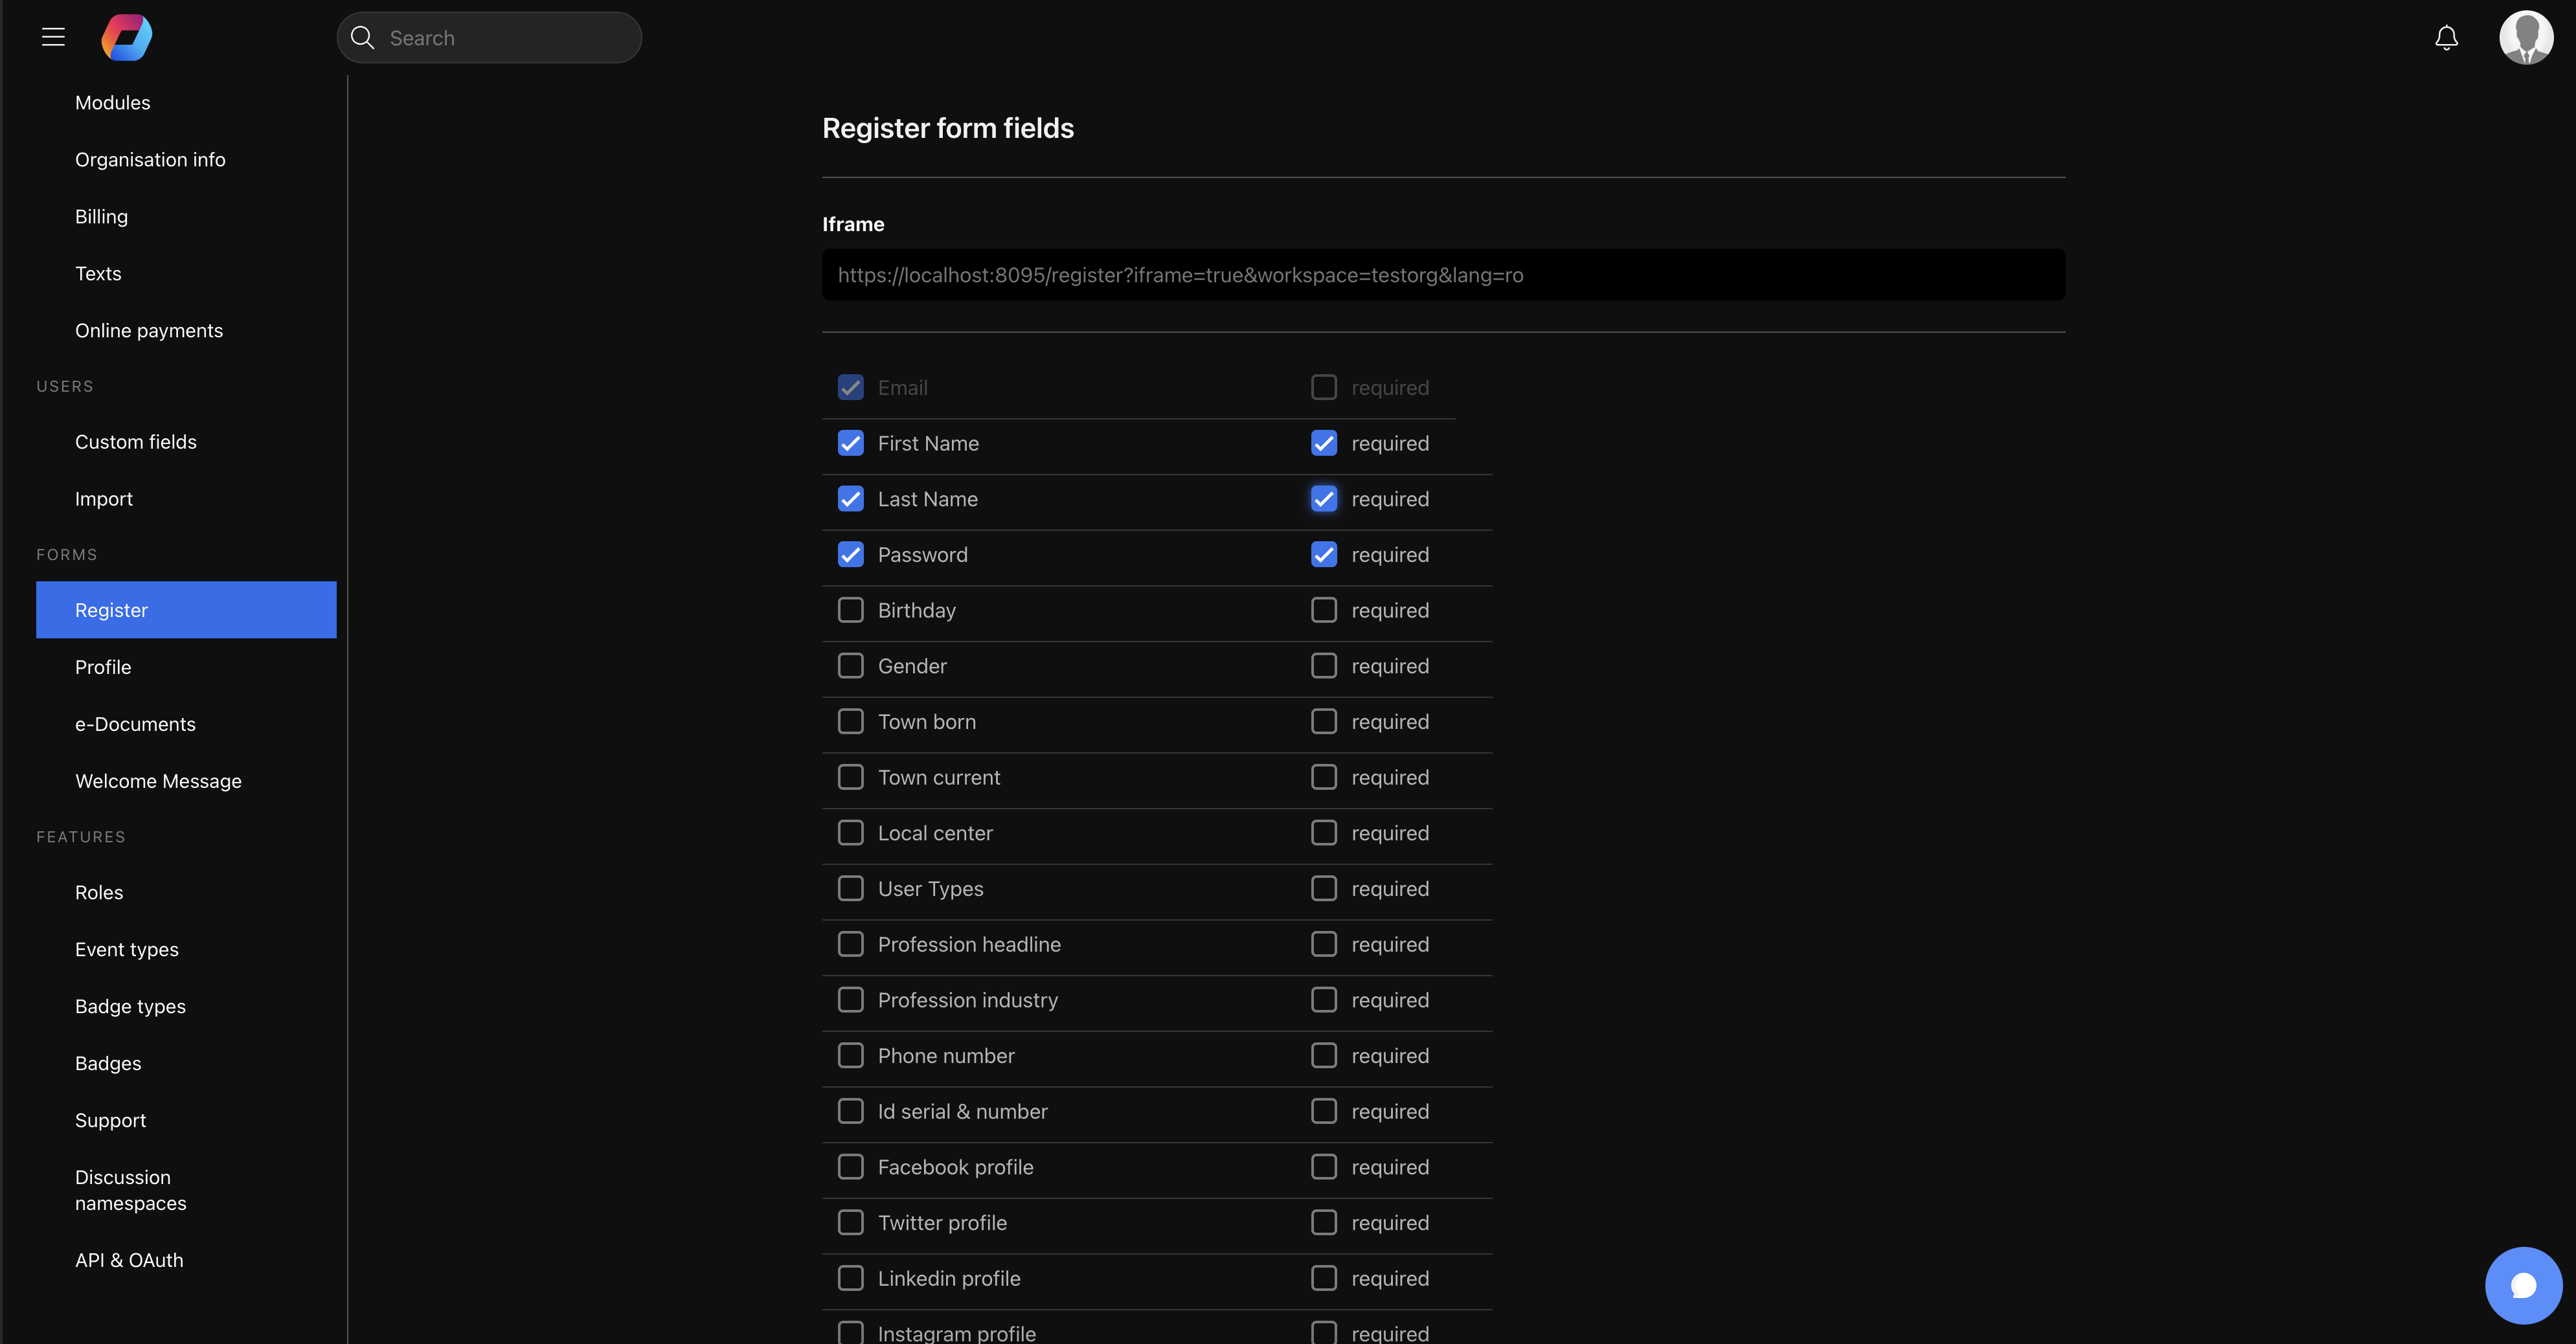Open the hamburger menu icon
The image size is (2576, 1344).
click(x=53, y=37)
